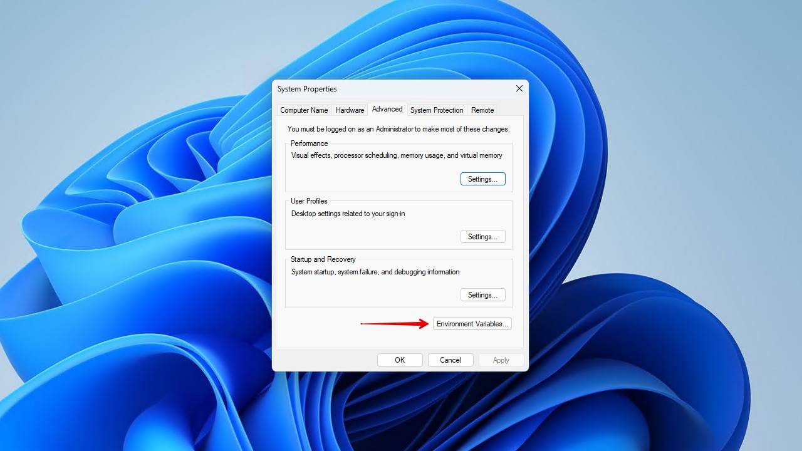Open Performance Settings button
Screen dimensions: 802x451
coord(482,179)
